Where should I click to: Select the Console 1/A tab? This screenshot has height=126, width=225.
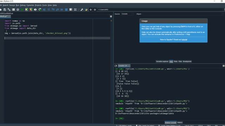[124, 66]
